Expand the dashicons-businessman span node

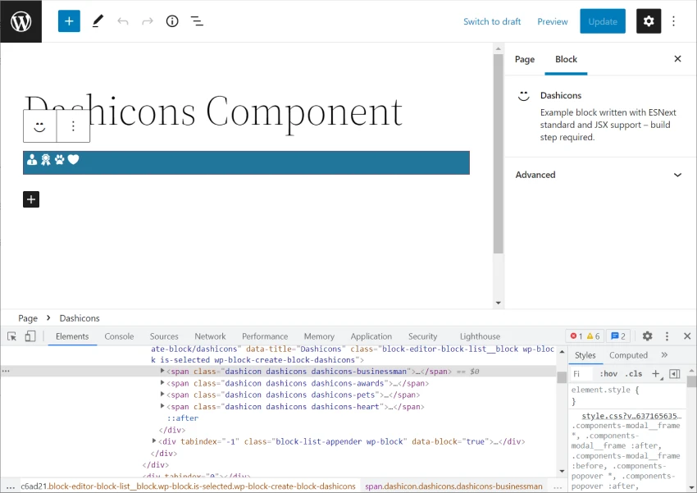162,371
